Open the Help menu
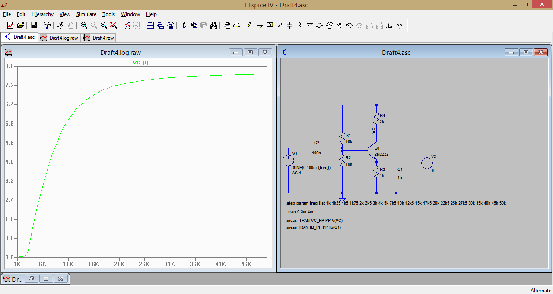The image size is (553, 294). coord(151,14)
